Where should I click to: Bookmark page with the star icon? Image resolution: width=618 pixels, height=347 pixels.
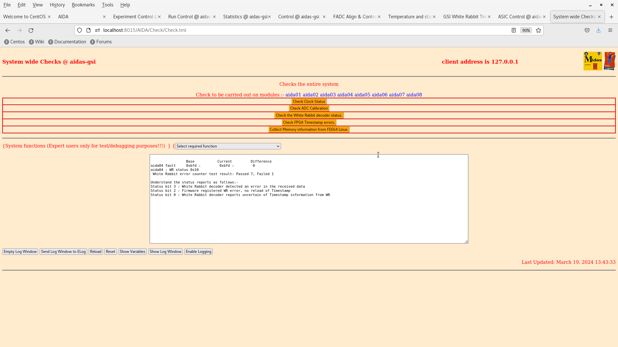click(538, 30)
